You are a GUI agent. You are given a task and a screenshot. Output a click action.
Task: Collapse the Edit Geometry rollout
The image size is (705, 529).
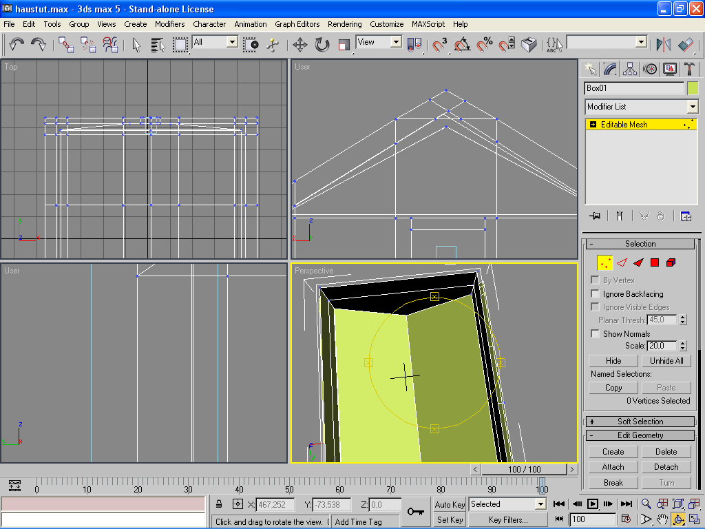(640, 435)
